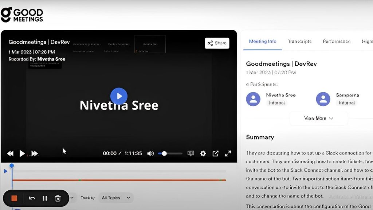
Task: Adjust the volume slider in video controls
Action: [170, 153]
